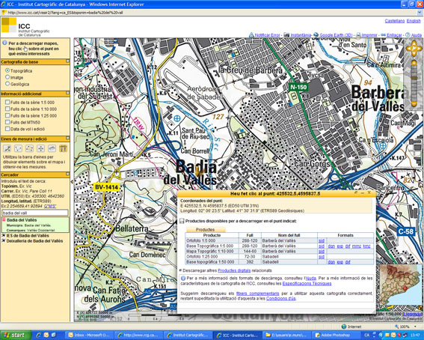This screenshot has width=424, height=340.
Task: Select the move elements tool icon
Action: click(40, 148)
